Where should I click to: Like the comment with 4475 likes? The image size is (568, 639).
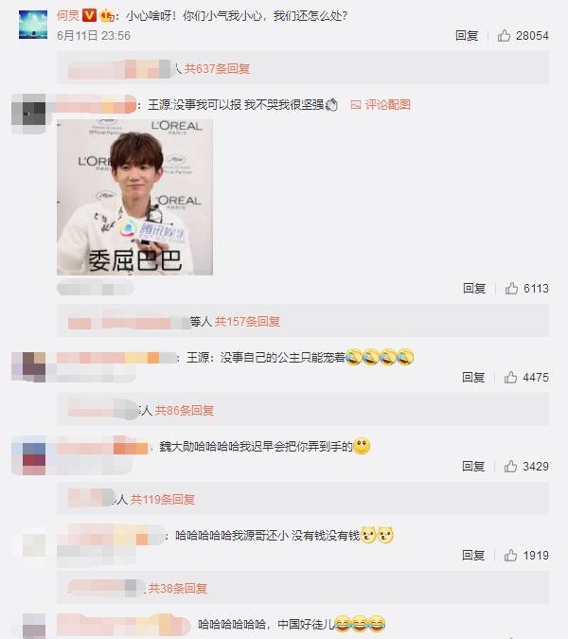tap(510, 378)
